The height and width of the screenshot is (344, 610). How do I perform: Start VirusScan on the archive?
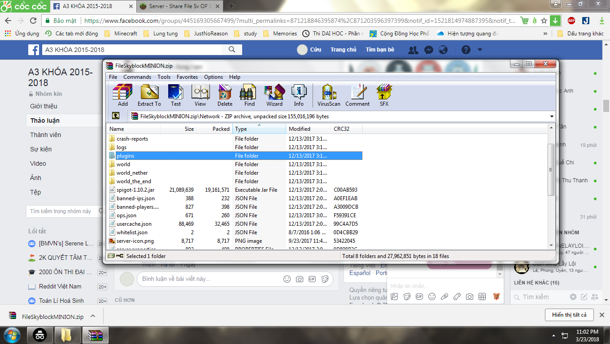(x=329, y=95)
